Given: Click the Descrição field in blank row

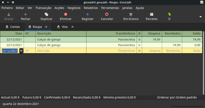Looking at the screenshot, I should point(61,51).
